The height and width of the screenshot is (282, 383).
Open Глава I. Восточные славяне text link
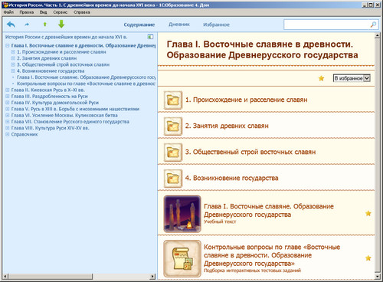pyautogui.click(x=269, y=211)
